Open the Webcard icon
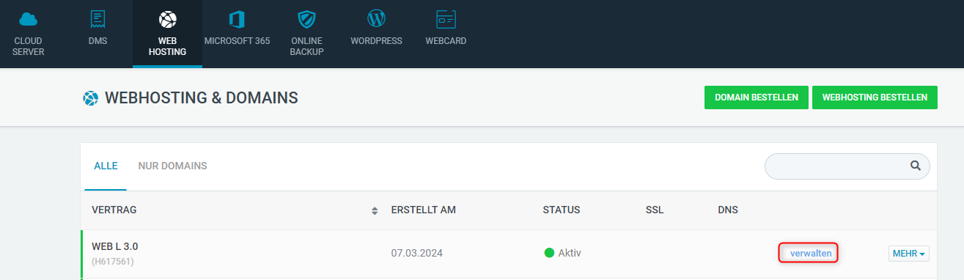This screenshot has height=280, width=964. click(446, 19)
